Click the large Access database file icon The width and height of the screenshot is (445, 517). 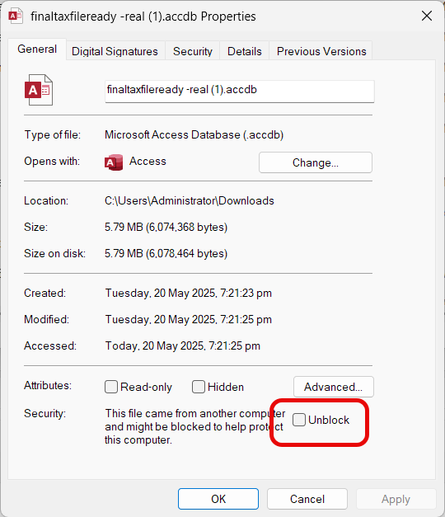tap(39, 90)
